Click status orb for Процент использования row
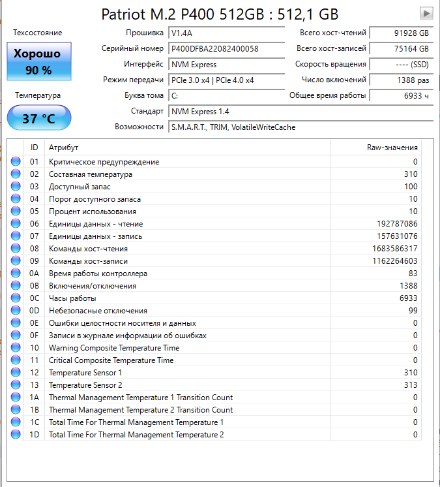The height and width of the screenshot is (487, 440). coord(16,212)
